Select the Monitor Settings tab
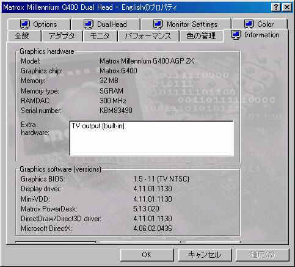Screen dimensions: 295x267 [186, 24]
